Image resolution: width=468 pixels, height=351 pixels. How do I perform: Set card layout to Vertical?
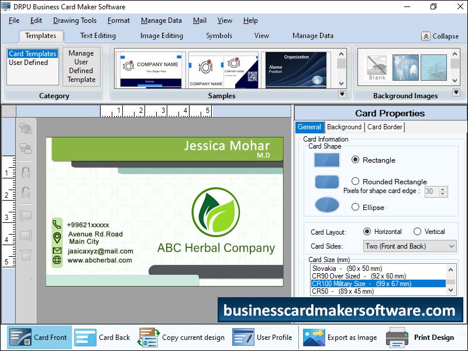pyautogui.click(x=417, y=232)
